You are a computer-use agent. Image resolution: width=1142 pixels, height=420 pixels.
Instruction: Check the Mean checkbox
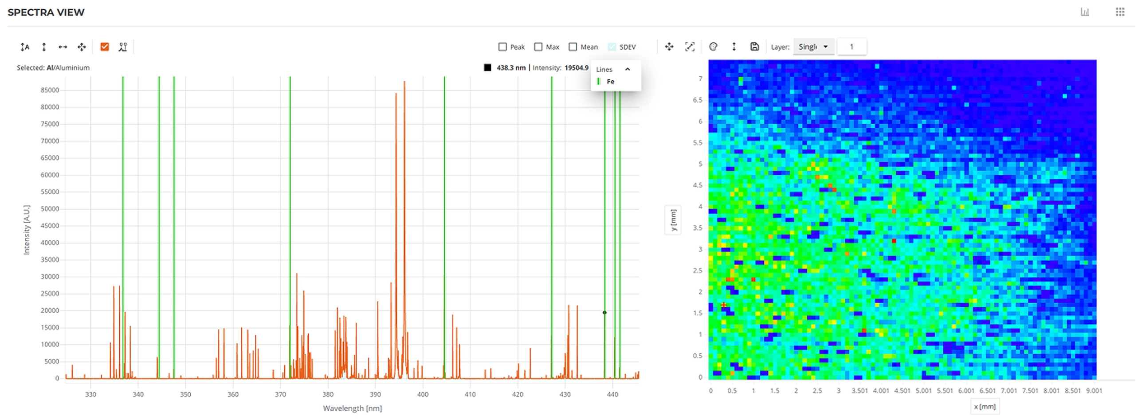pos(573,47)
